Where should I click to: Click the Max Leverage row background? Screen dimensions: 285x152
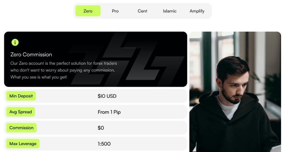click(x=95, y=144)
